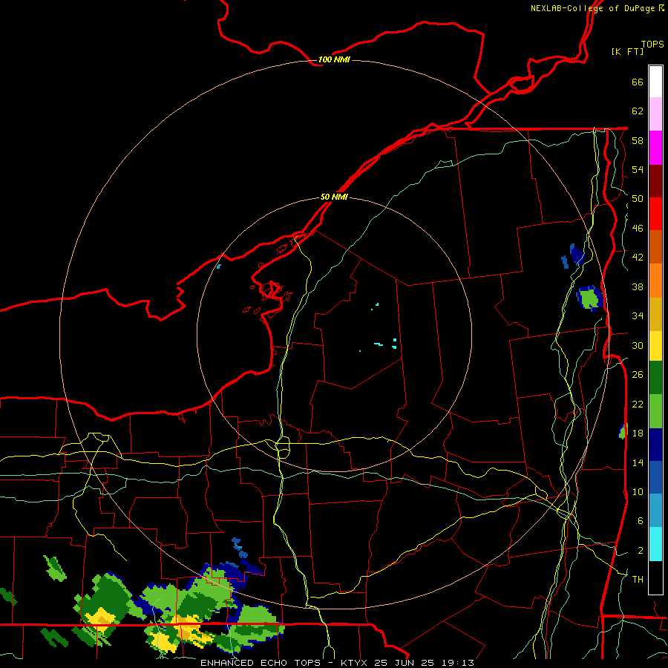
Task: Click the 50 NMI range ring label
Action: coord(334,197)
